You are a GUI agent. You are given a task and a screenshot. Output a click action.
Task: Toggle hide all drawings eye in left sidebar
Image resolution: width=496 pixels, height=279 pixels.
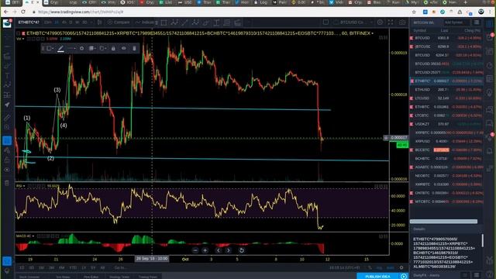click(7, 170)
